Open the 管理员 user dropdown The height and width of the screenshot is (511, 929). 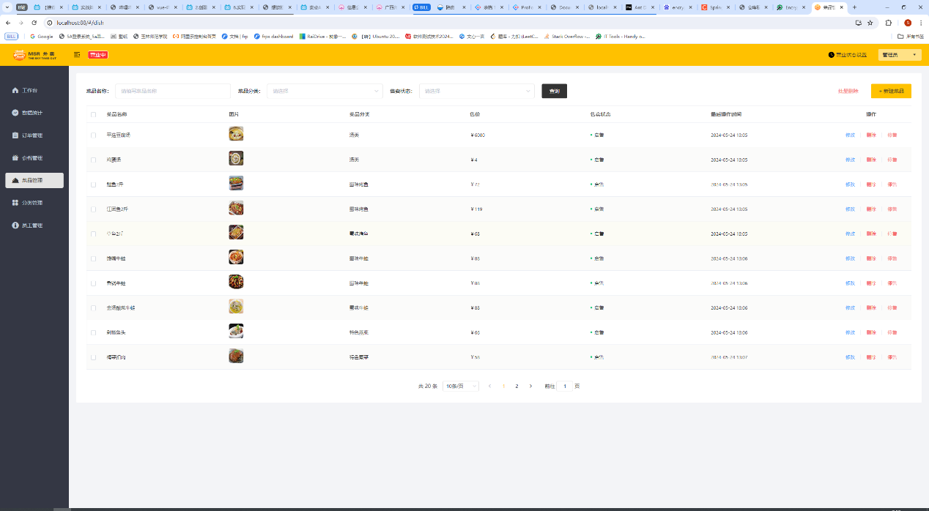[x=899, y=55]
